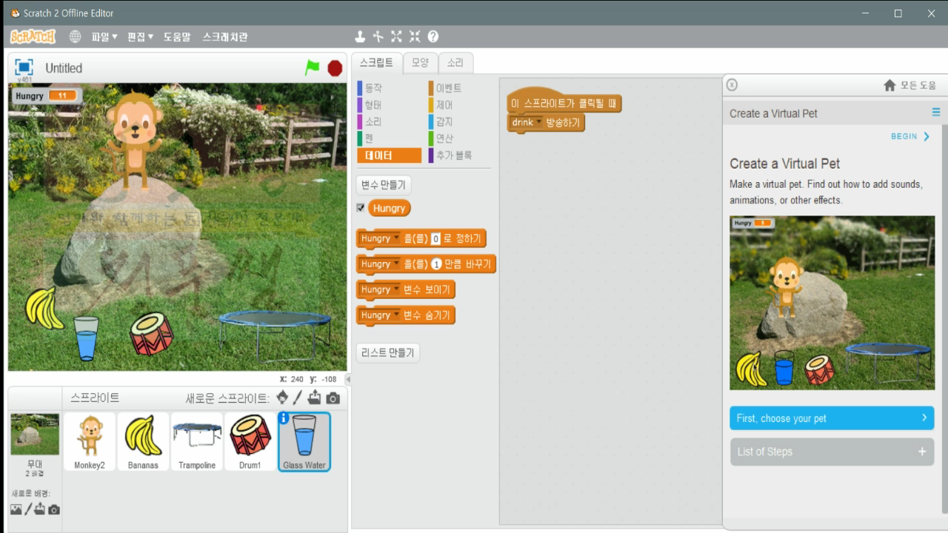The image size is (948, 533).
Task: Paint a new sprite brush icon
Action: coord(298,398)
